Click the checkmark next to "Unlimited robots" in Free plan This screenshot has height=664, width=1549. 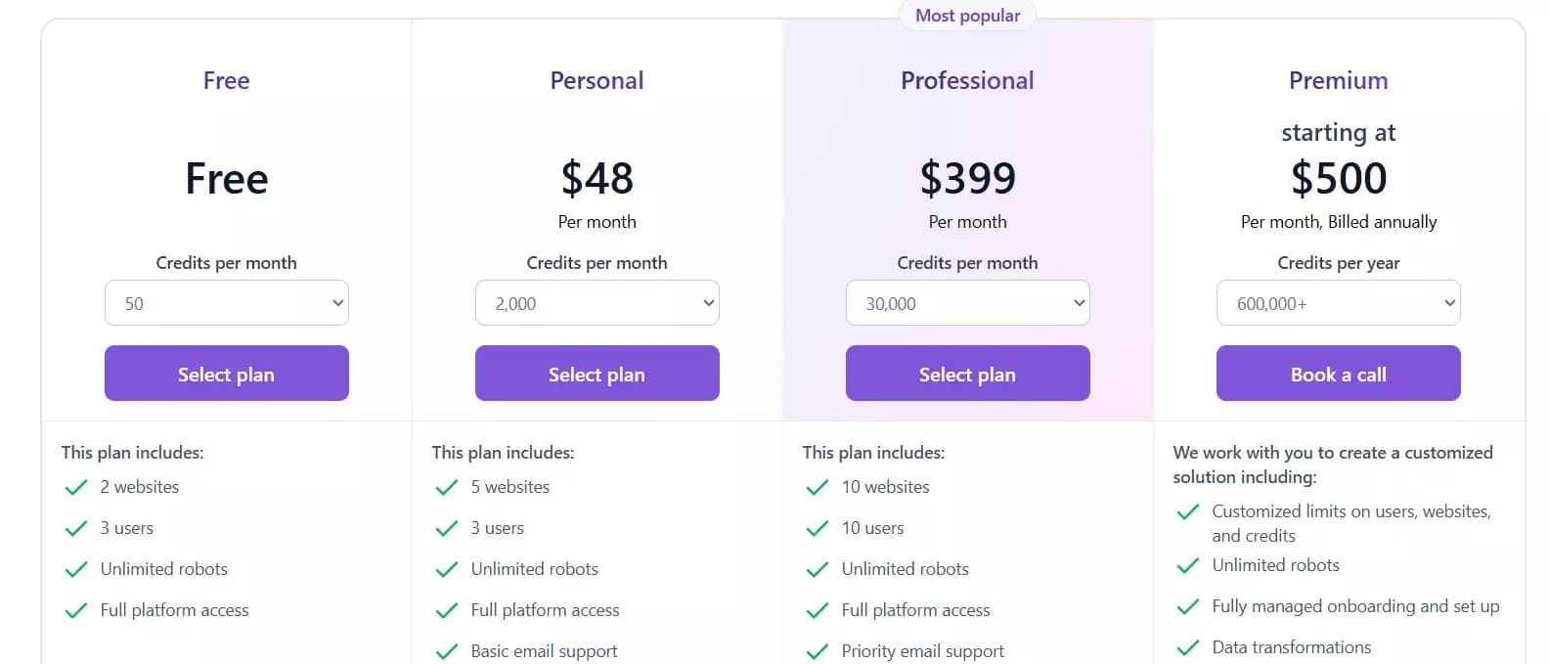tap(75, 568)
